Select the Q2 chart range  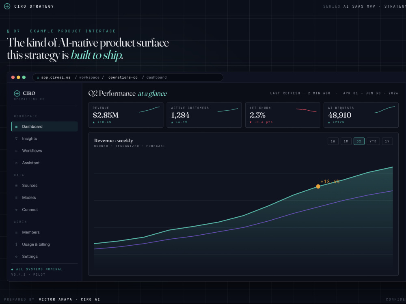pos(359,141)
